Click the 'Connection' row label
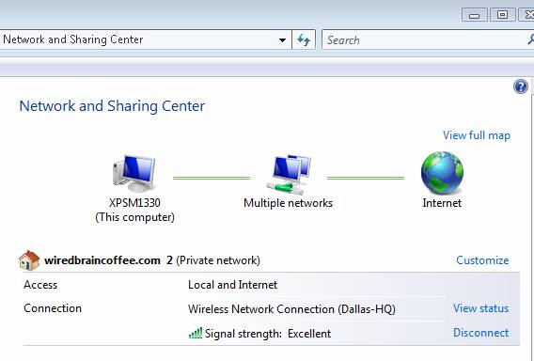 click(53, 308)
